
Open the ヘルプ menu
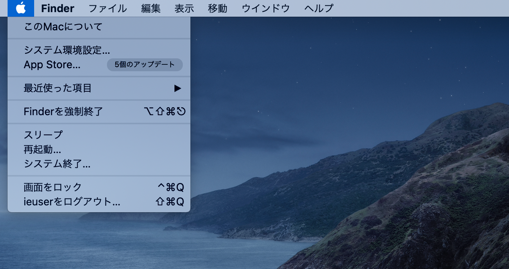(319, 8)
